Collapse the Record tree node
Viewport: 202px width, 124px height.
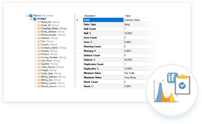(x=27, y=16)
